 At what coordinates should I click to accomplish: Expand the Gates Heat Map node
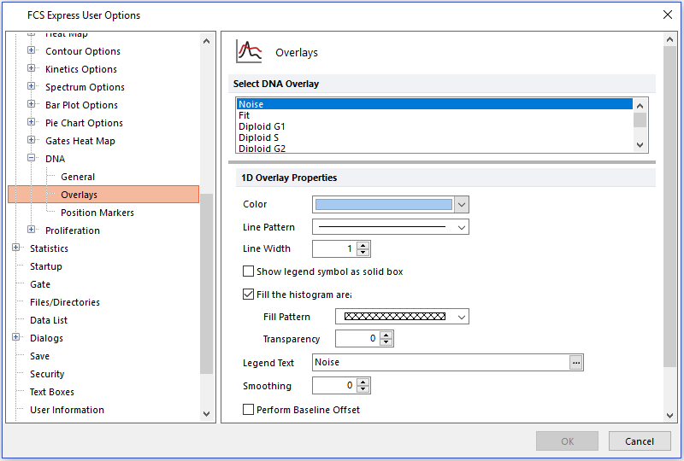[31, 140]
